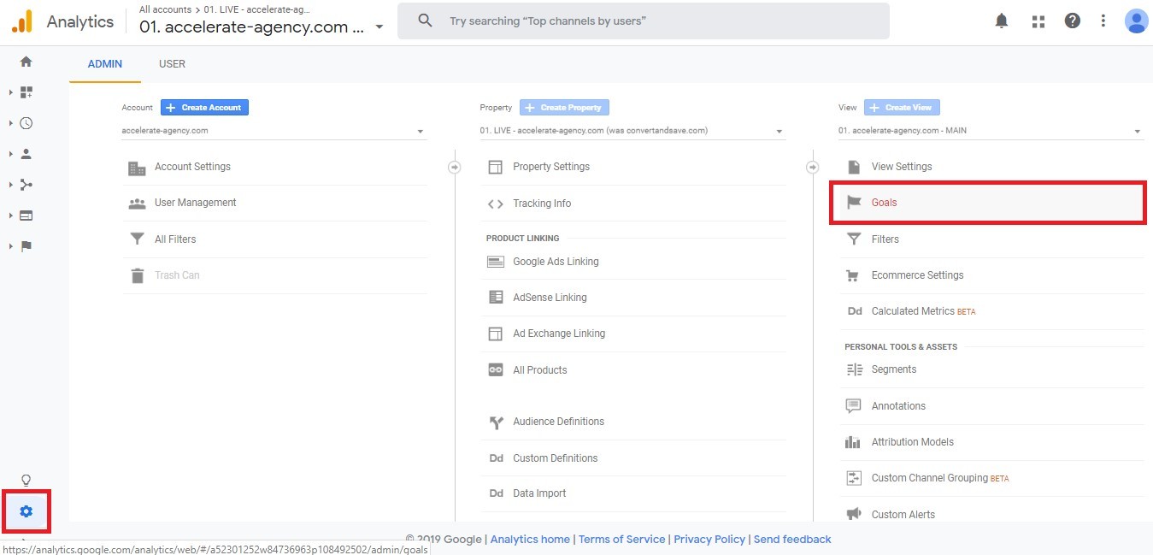The width and height of the screenshot is (1153, 555).
Task: Open Audience person sidebar icon
Action: click(x=26, y=154)
